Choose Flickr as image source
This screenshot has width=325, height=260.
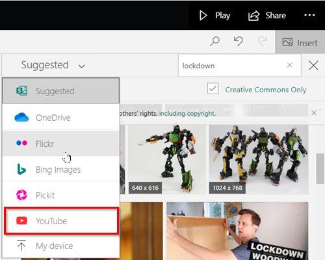[x=61, y=144]
